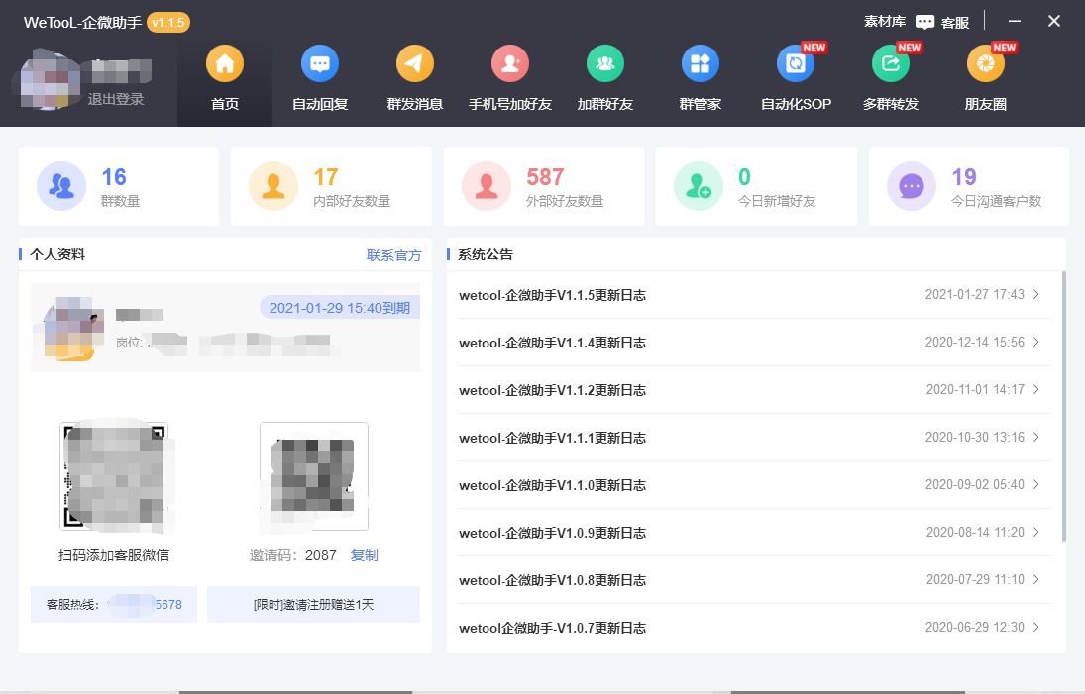The height and width of the screenshot is (694, 1085).
Task: Expand the V1.1.5更新日志 announcement arrow
Action: [x=1035, y=294]
